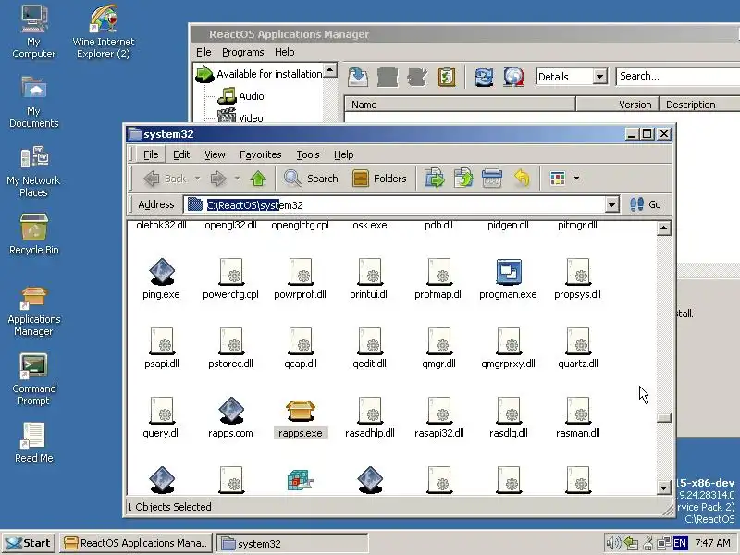Click the Undo yellow arrow toolbar icon
740x555 pixels.
[x=522, y=179]
